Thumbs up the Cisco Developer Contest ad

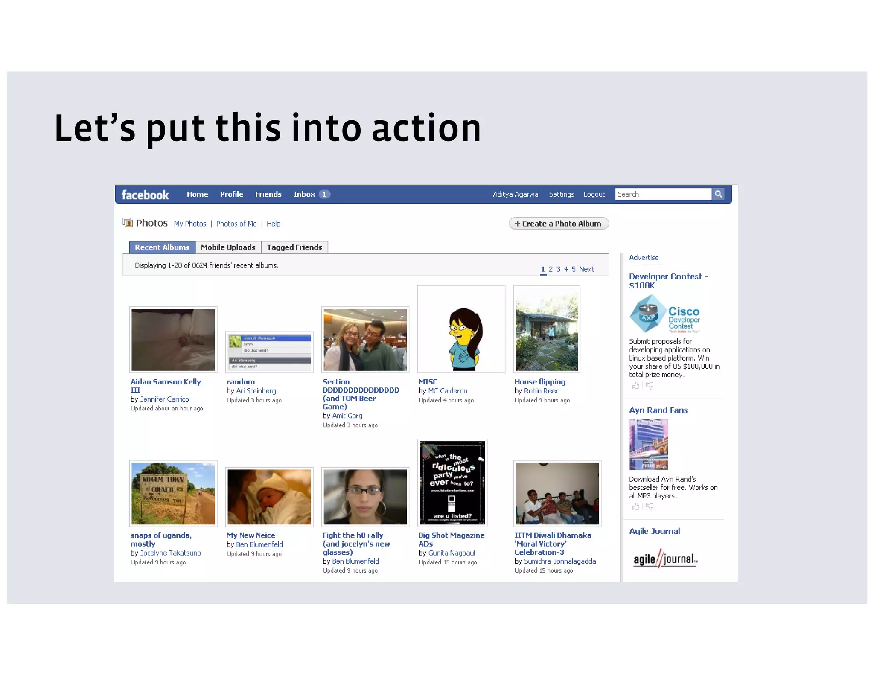(x=635, y=386)
